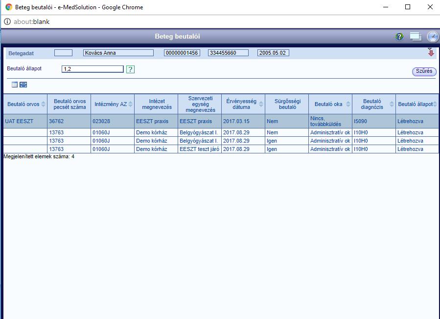440x319 pixels.
Task: Click the empty field next to Betegadat
Action: point(63,53)
